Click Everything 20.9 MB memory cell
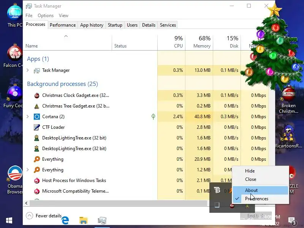This screenshot has height=228, width=304. pos(199,159)
